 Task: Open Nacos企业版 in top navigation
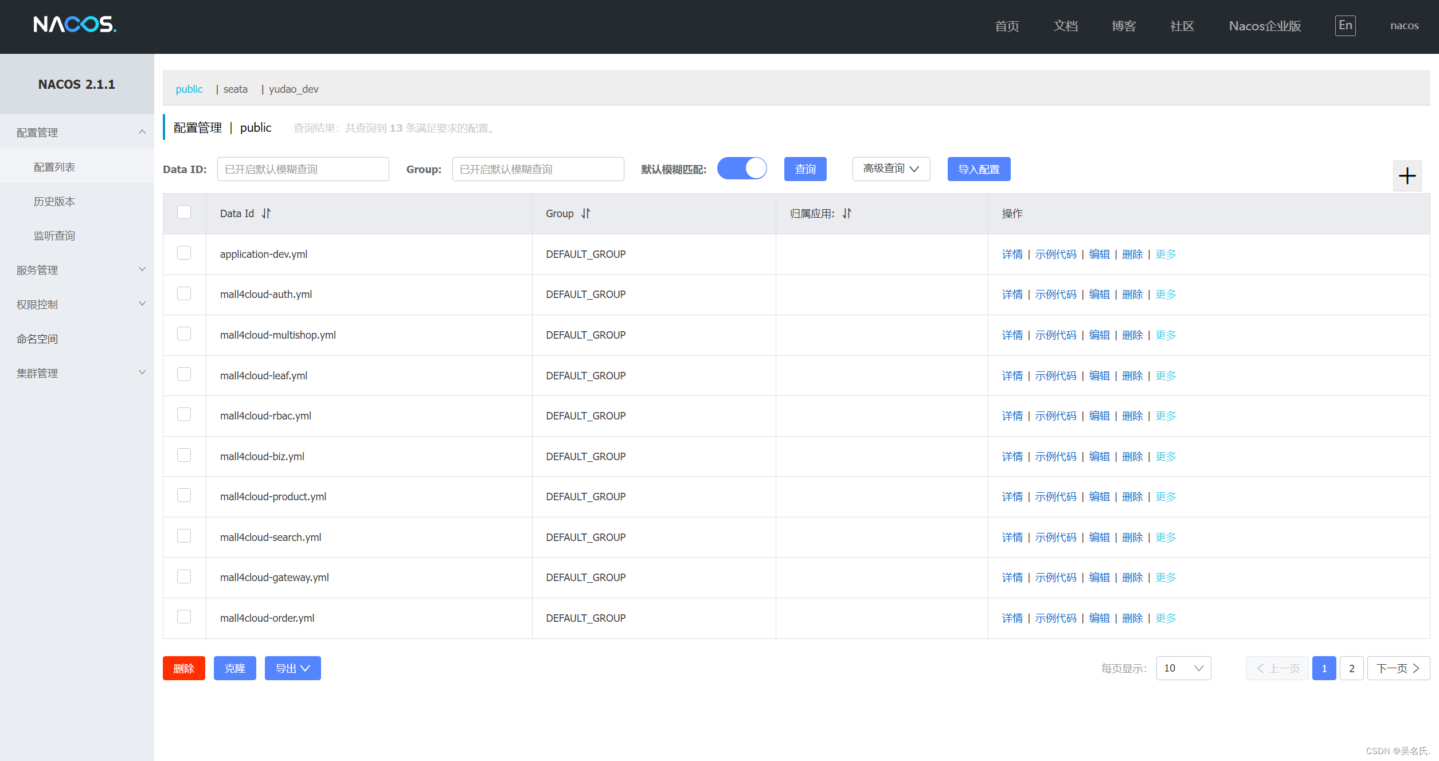(1265, 26)
